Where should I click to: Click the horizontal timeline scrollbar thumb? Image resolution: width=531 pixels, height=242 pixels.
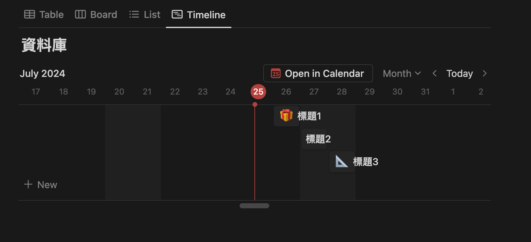tap(254, 206)
